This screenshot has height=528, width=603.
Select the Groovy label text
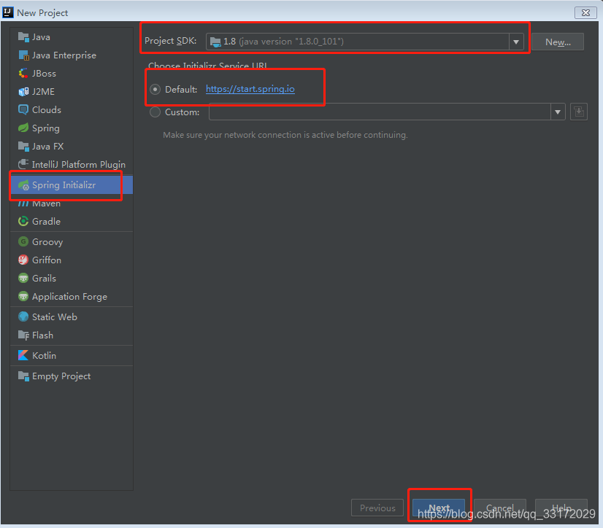point(47,242)
